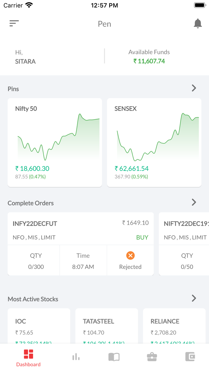209x372 pixels.
Task: Open the wallet funds tab icon
Action: (x=190, y=357)
